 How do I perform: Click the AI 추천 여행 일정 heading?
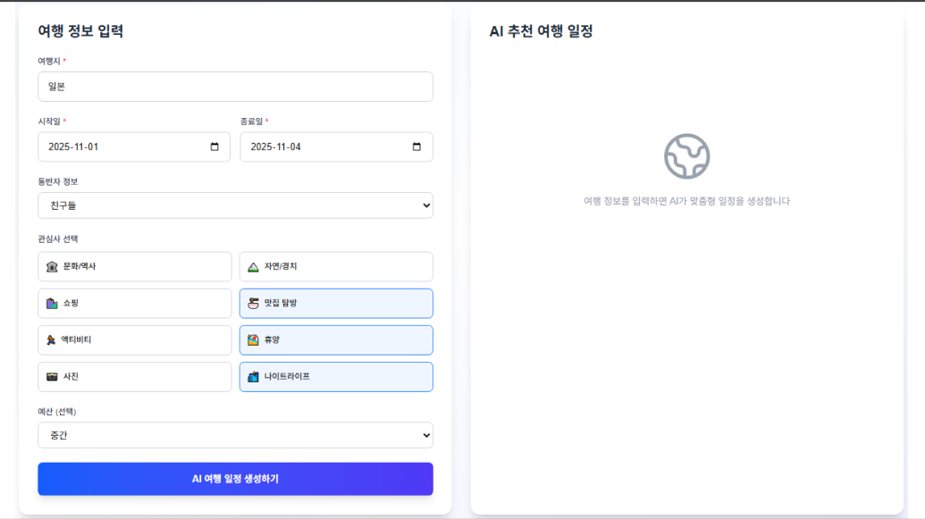(541, 31)
